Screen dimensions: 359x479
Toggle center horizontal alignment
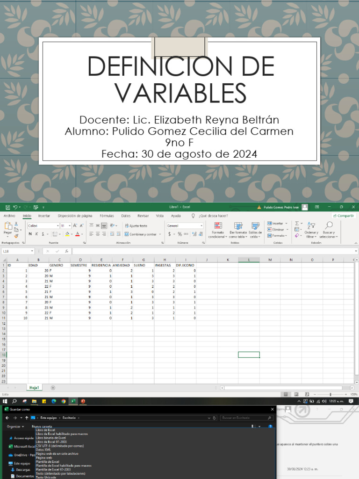click(98, 234)
